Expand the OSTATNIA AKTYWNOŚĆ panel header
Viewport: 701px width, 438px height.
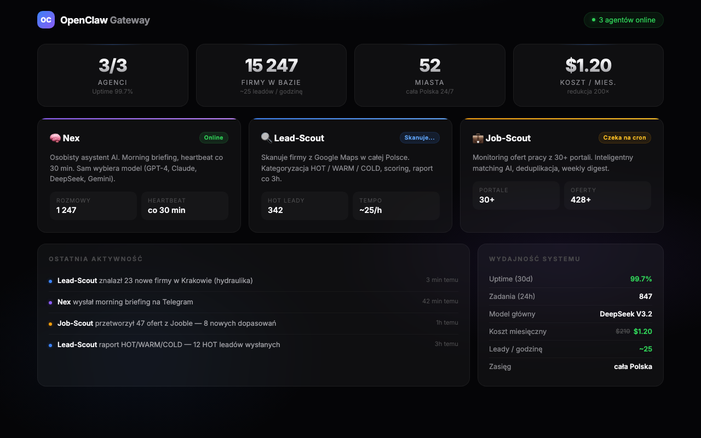(x=95, y=259)
